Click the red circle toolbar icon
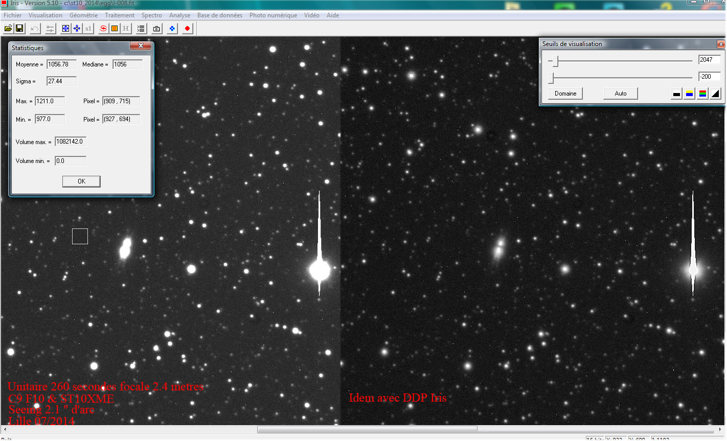 pyautogui.click(x=187, y=29)
